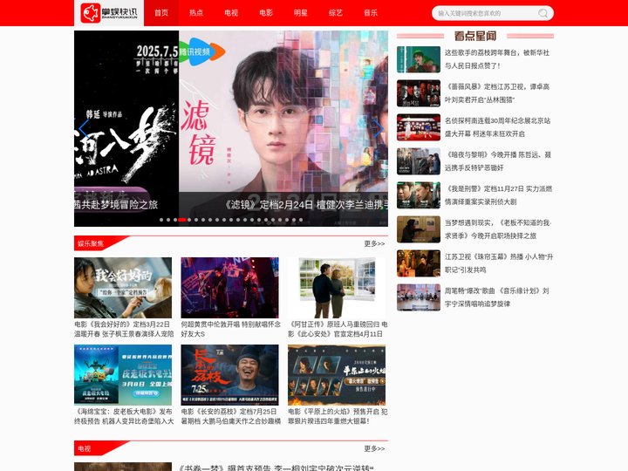Open 何超黄贯中伦敦开唱 article title
Screen dimensions: 628x471
pyautogui.click(x=230, y=329)
